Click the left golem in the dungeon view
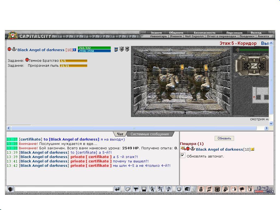This screenshot has width=280, height=210. 165,83
